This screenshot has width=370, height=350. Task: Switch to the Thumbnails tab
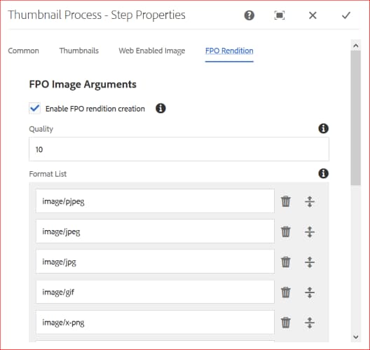pos(78,51)
